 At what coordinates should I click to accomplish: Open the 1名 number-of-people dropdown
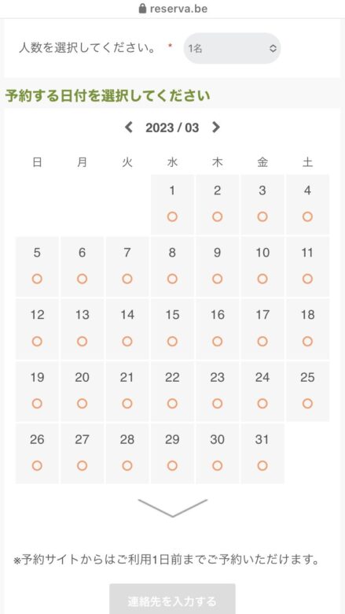click(x=232, y=48)
